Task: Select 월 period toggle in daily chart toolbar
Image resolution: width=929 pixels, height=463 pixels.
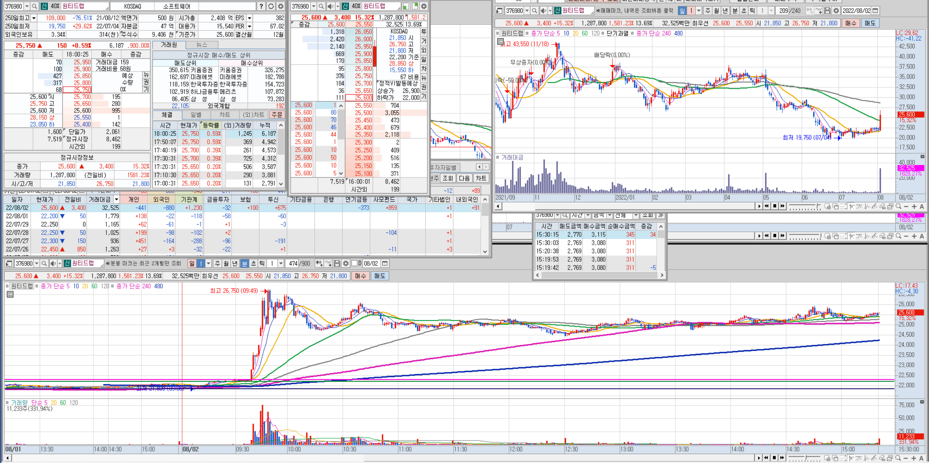Action: (716, 11)
